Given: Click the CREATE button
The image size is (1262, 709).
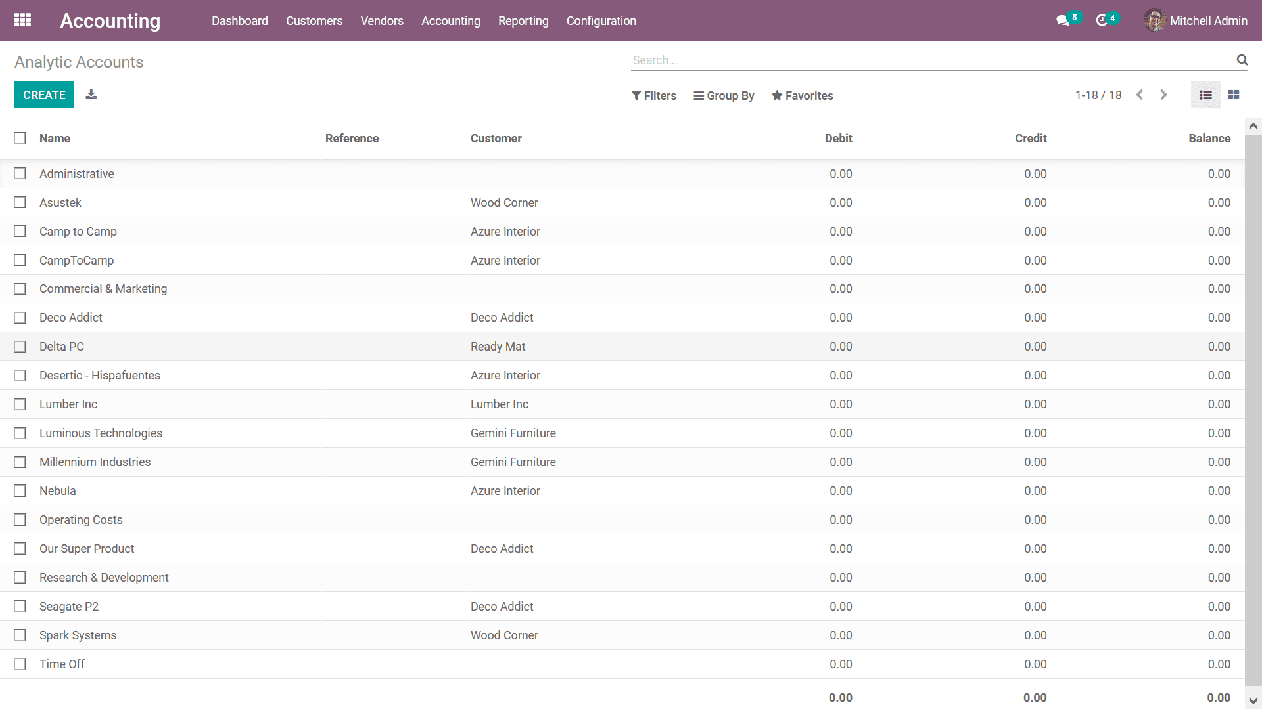Looking at the screenshot, I should 44,95.
